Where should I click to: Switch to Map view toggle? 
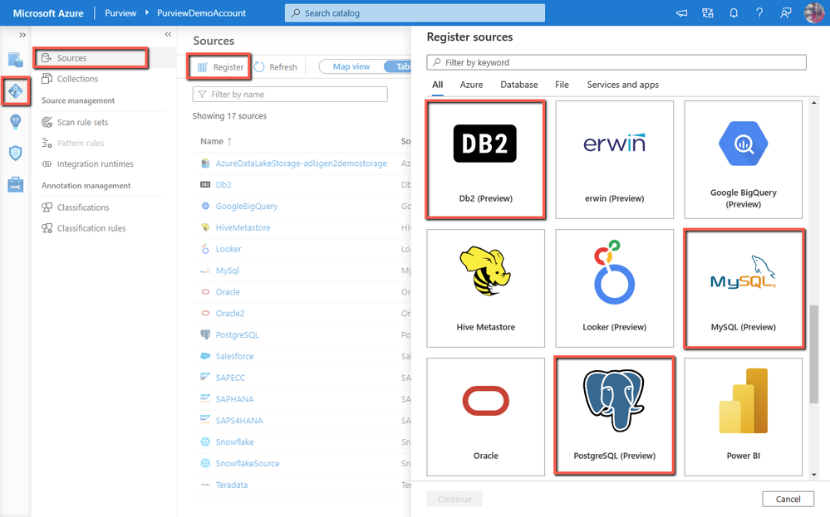[351, 66]
